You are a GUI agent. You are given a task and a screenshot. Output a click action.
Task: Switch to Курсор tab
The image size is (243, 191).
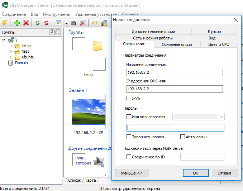(214, 32)
